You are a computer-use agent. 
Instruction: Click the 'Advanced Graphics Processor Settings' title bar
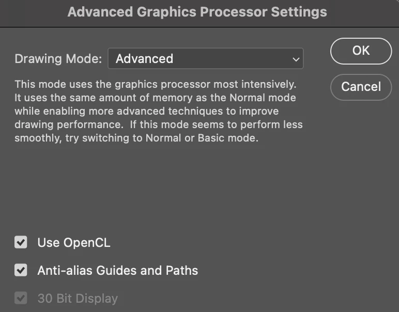(197, 12)
